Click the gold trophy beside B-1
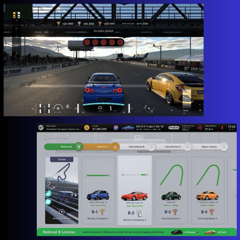Screen dimensions: 240x240 pyautogui.click(x=102, y=212)
